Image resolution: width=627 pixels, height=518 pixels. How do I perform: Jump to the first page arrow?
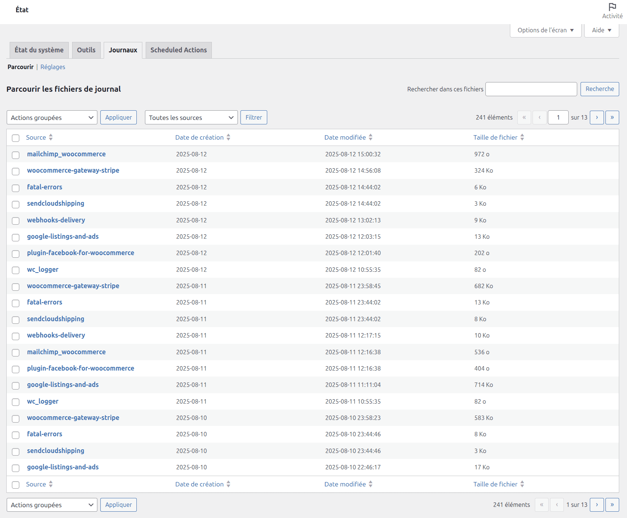tap(524, 117)
